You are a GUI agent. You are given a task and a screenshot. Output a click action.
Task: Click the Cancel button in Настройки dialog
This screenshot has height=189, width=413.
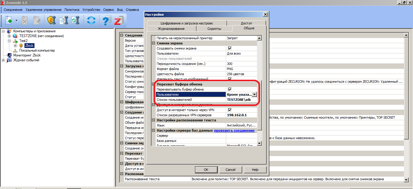(230, 170)
